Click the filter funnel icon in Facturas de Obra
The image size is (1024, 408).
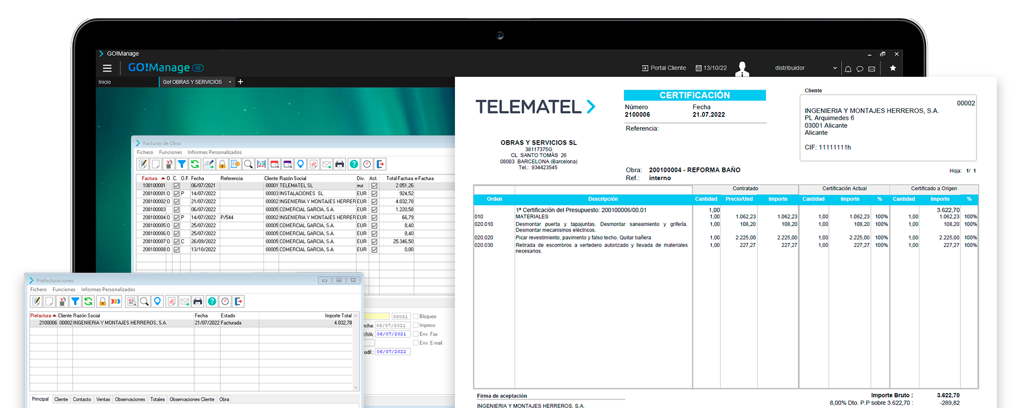coord(182,164)
